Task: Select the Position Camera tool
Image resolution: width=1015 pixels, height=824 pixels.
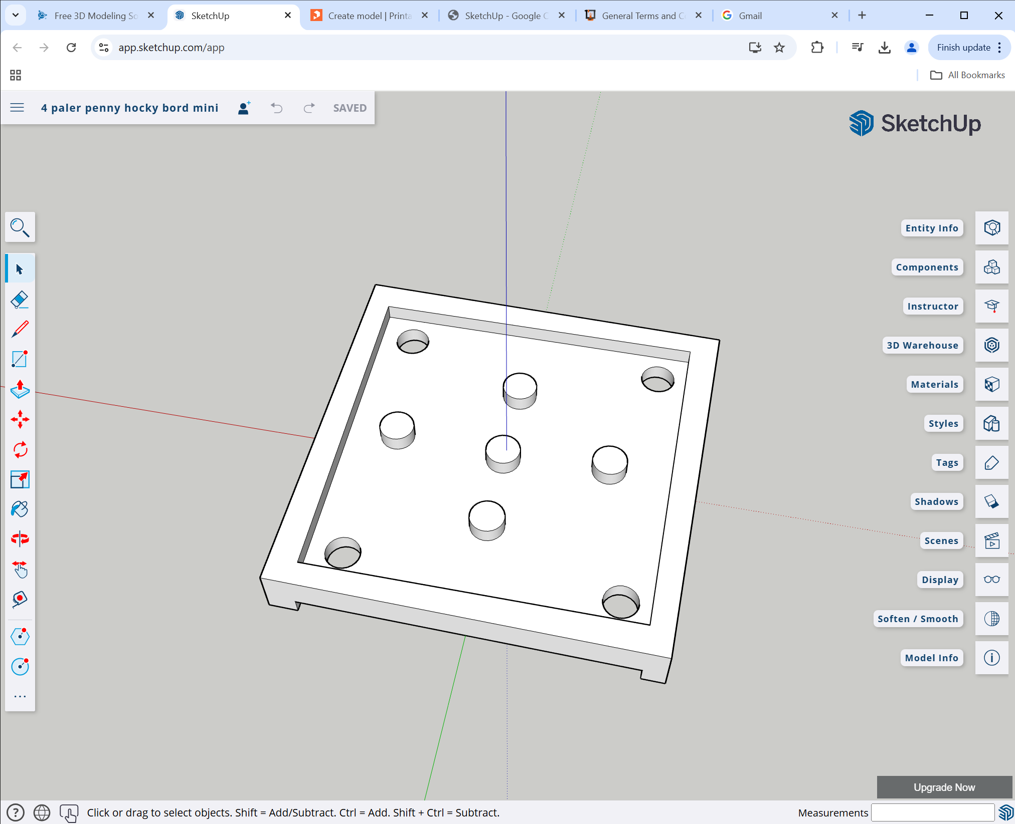Action: [x=20, y=599]
